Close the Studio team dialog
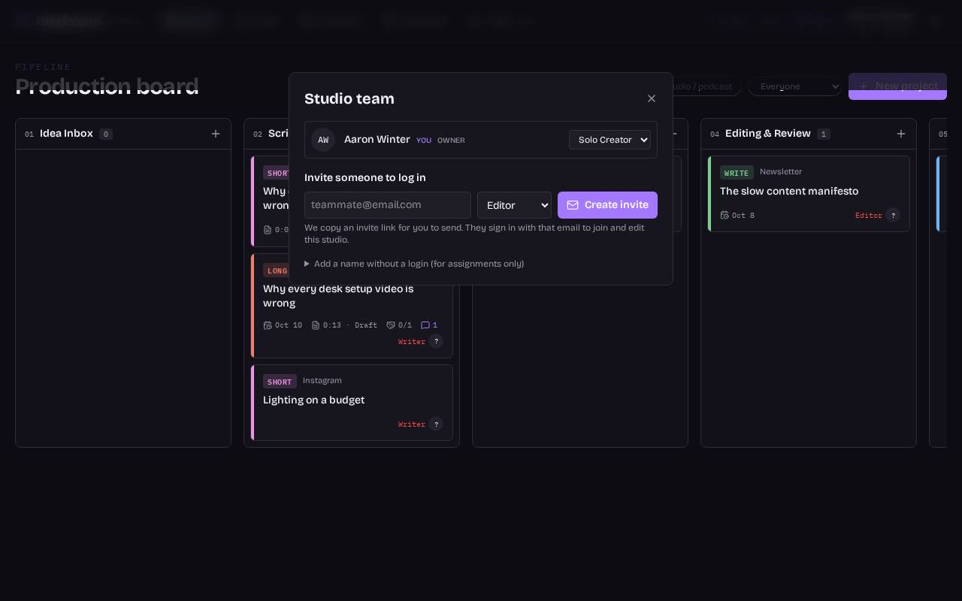 (x=652, y=98)
